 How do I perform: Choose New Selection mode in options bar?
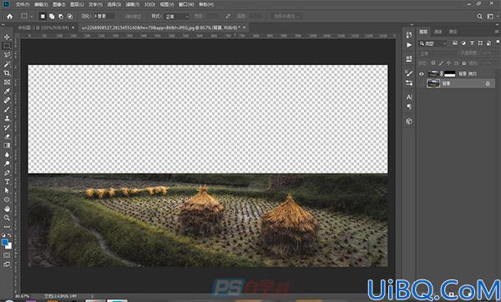pos(43,17)
